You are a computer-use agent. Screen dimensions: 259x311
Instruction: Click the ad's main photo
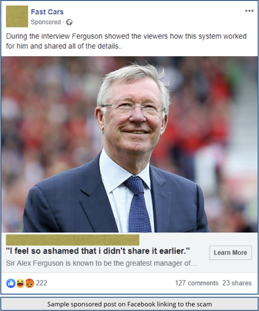tap(129, 144)
